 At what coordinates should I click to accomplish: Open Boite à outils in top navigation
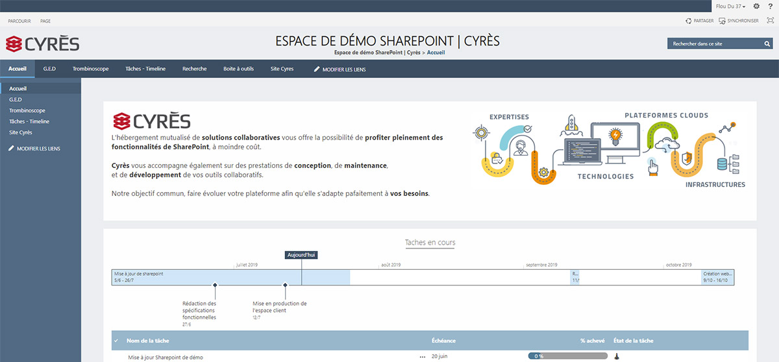pyautogui.click(x=238, y=69)
